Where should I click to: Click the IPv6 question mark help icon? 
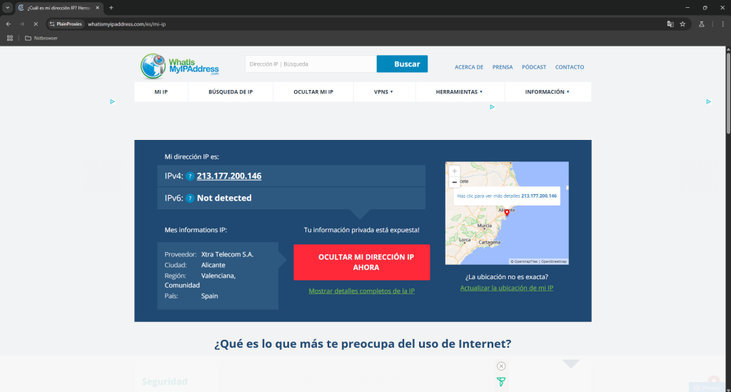(x=190, y=198)
